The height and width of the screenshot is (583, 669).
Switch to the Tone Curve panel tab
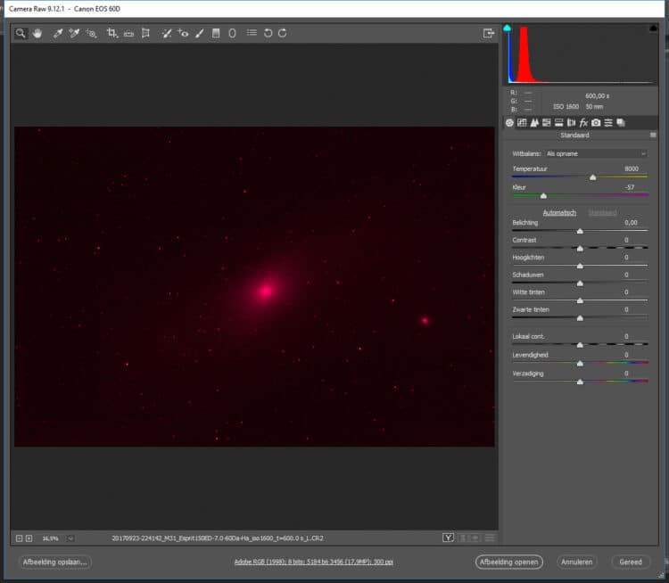pos(522,123)
